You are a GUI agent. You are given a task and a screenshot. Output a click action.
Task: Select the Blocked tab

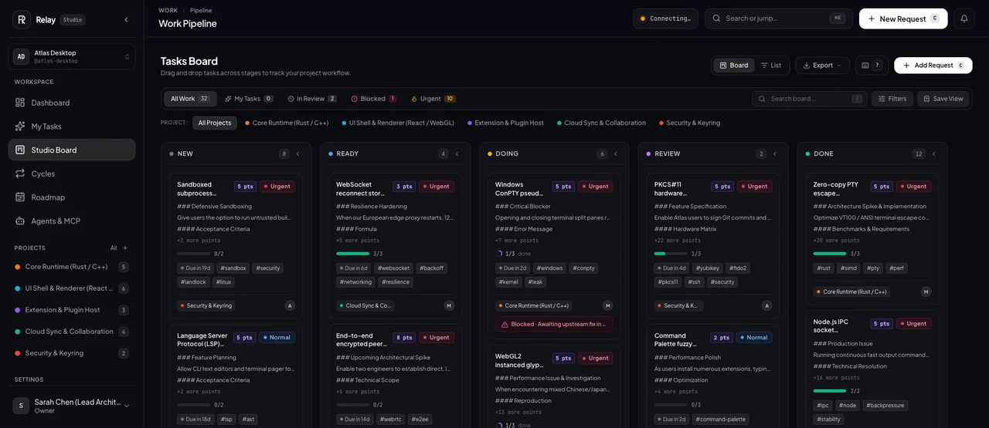374,99
